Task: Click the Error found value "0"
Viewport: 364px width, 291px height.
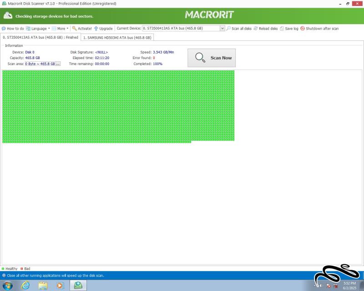Action: (x=154, y=58)
